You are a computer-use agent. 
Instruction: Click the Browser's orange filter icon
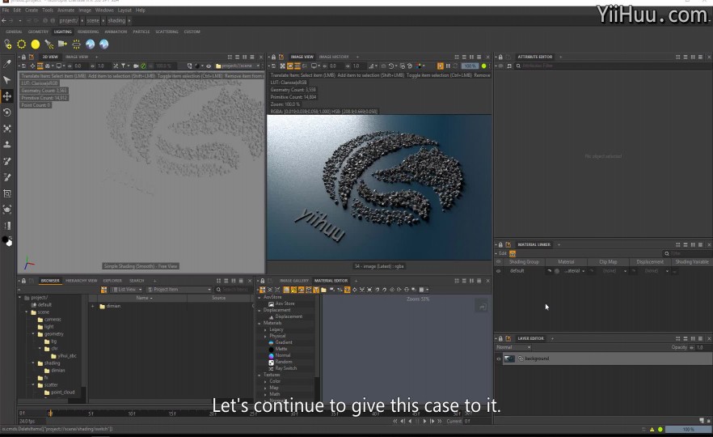tap(104, 290)
